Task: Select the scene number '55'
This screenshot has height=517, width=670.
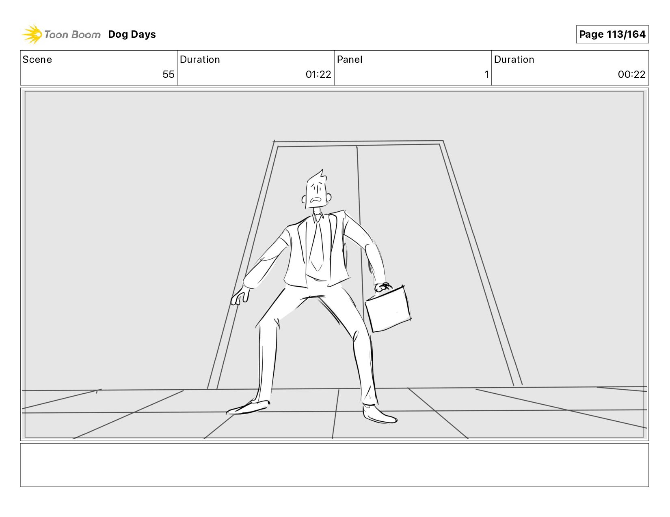Action: pos(169,75)
